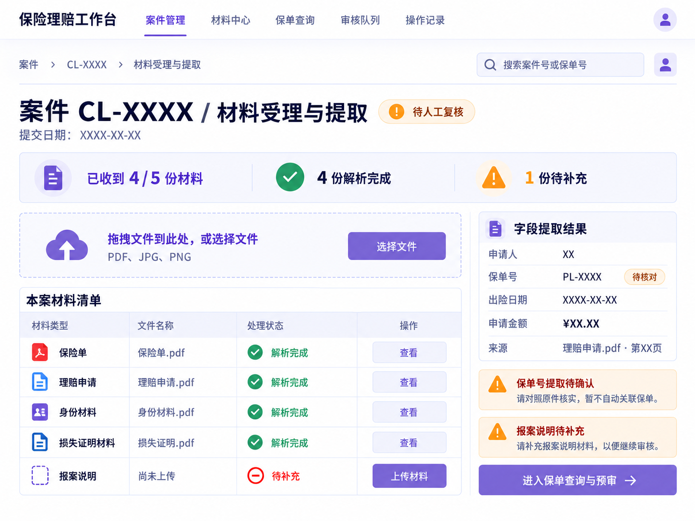This screenshot has width=695, height=521.
Task: Click the 待人工复核 status badge text
Action: coord(438,112)
